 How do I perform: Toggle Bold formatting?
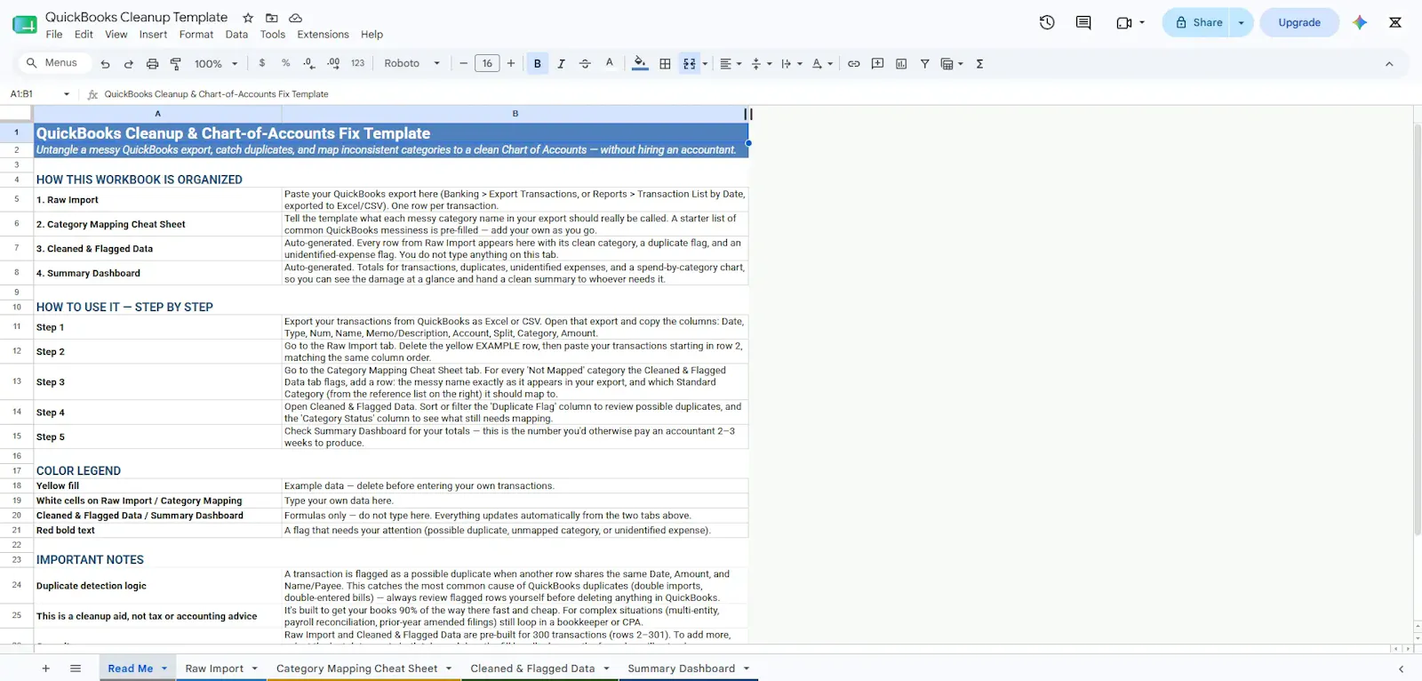point(538,64)
